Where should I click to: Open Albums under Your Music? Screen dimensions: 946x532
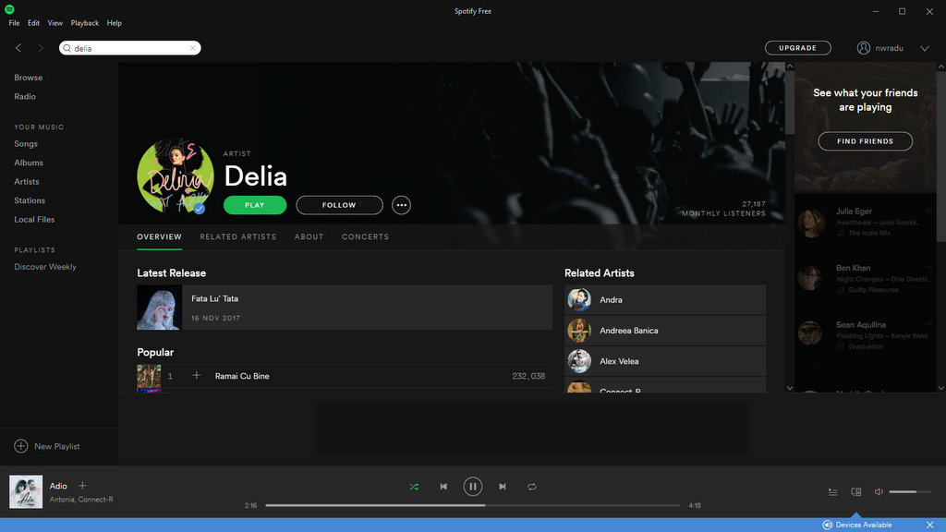tap(29, 163)
